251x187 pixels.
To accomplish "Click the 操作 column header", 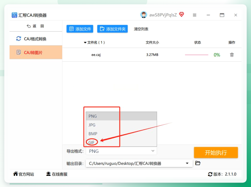I will click(232, 43).
